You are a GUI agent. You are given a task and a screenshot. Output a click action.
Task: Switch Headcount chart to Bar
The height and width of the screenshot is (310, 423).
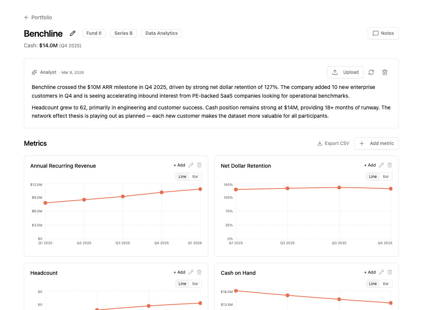point(195,284)
